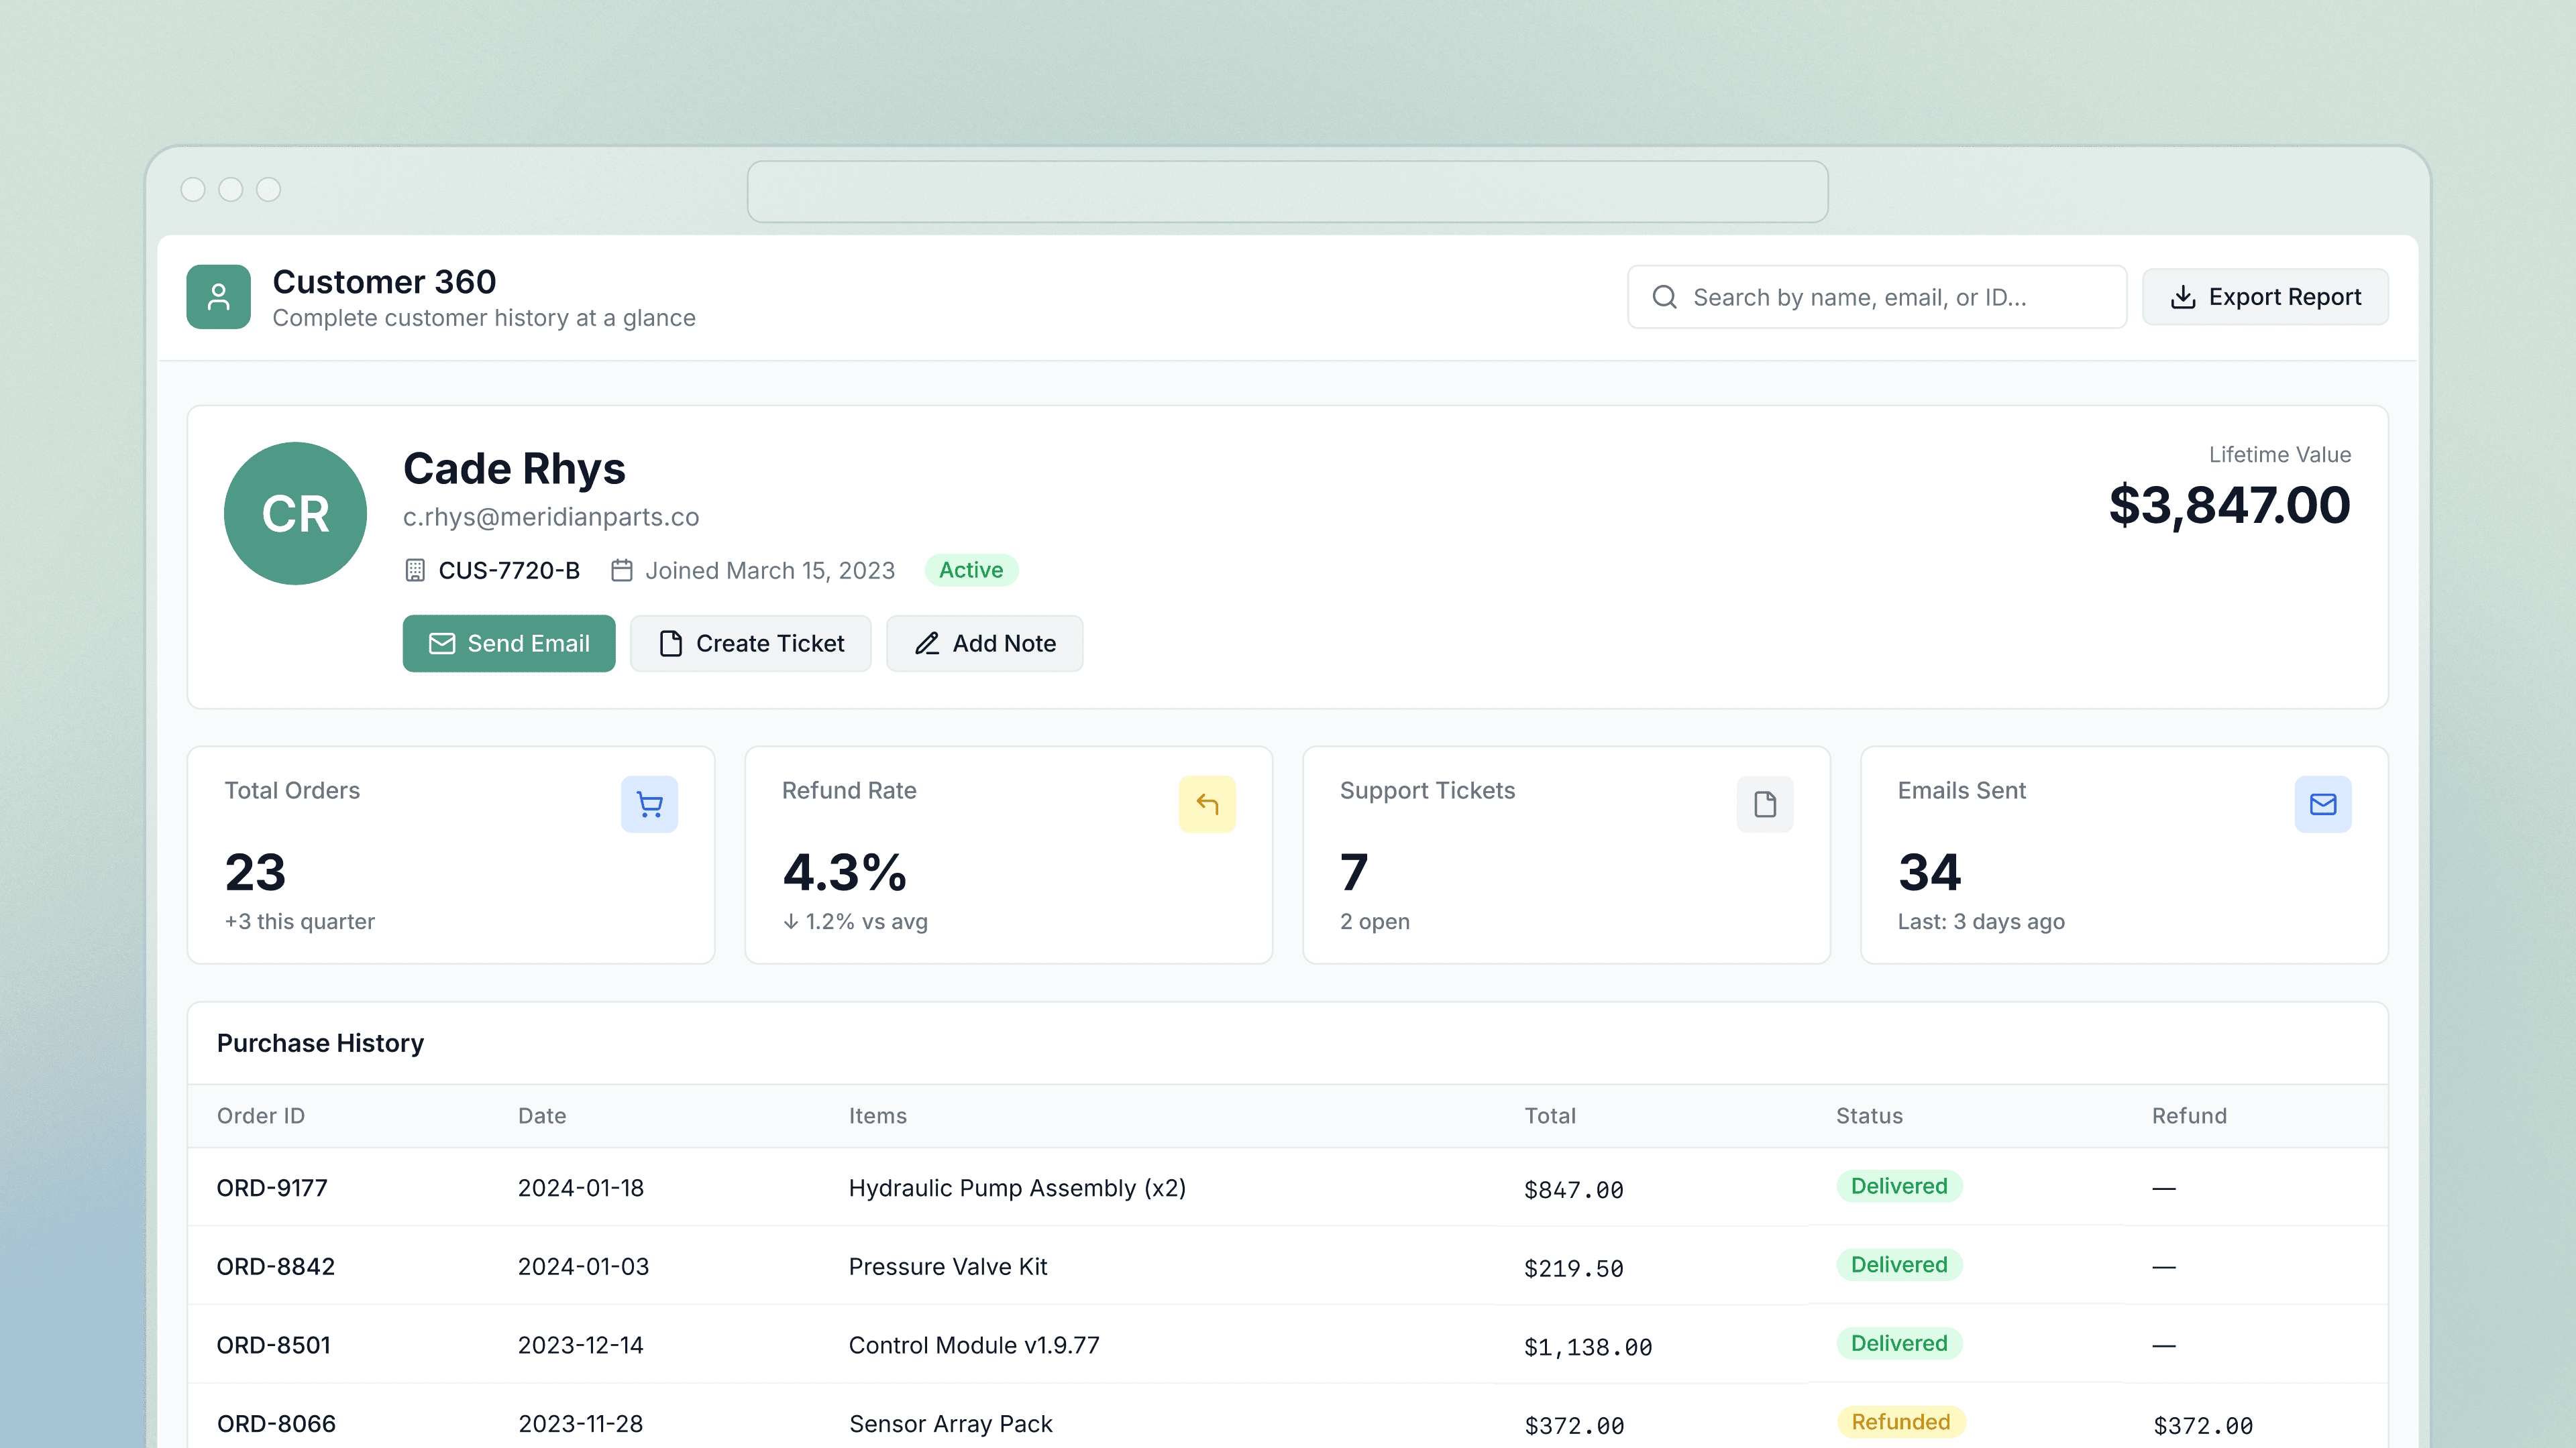Image resolution: width=2576 pixels, height=1448 pixels.
Task: Click the Total Orders shopping cart icon
Action: click(x=649, y=804)
